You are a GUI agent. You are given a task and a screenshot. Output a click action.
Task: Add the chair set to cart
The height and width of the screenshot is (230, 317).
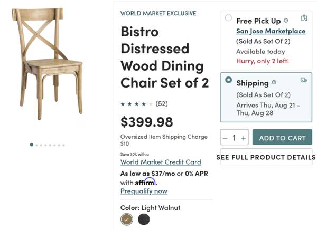282,138
